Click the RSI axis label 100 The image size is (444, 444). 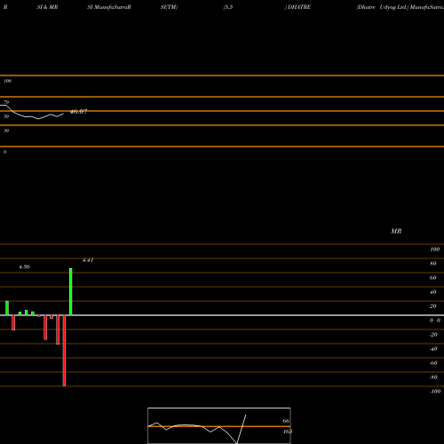point(8,81)
